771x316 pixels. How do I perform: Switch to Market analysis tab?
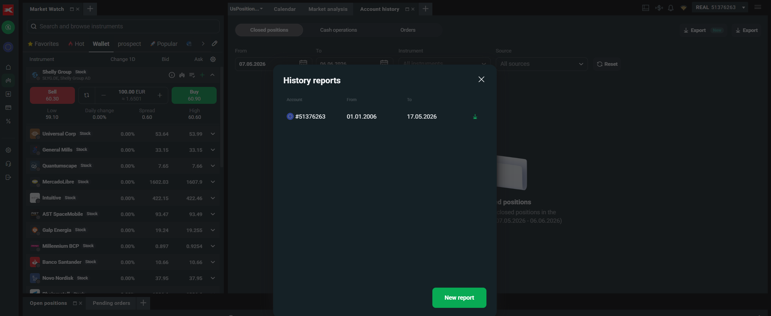point(328,9)
